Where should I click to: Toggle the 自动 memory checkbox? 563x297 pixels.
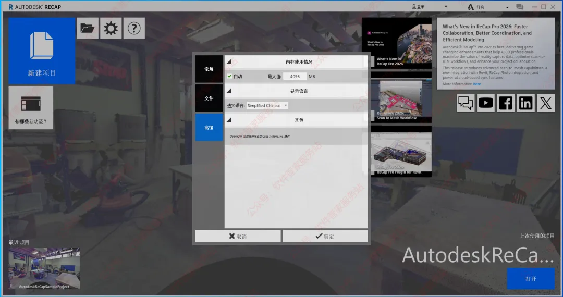pyautogui.click(x=229, y=76)
